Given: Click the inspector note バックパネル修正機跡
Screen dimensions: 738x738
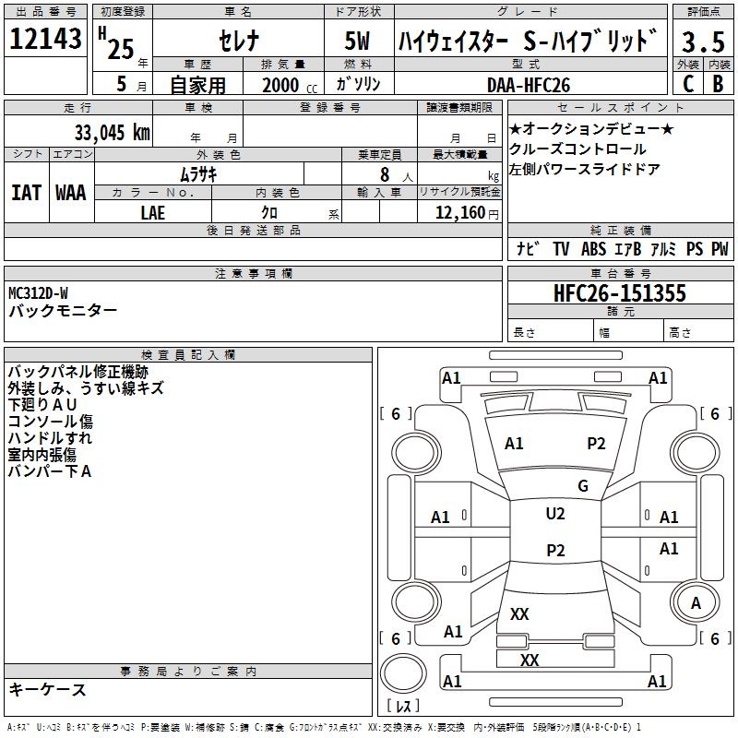Looking at the screenshot, I should pyautogui.click(x=78, y=372).
